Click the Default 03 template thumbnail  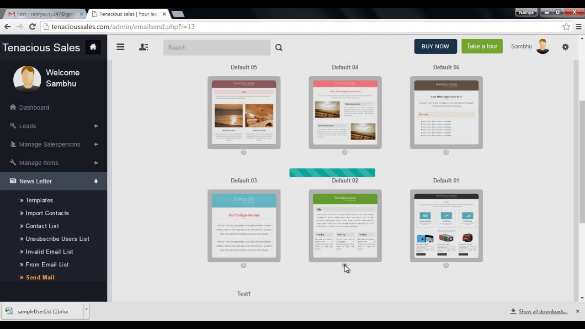click(244, 226)
